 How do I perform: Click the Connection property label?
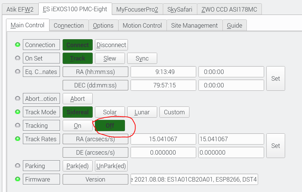(41, 45)
